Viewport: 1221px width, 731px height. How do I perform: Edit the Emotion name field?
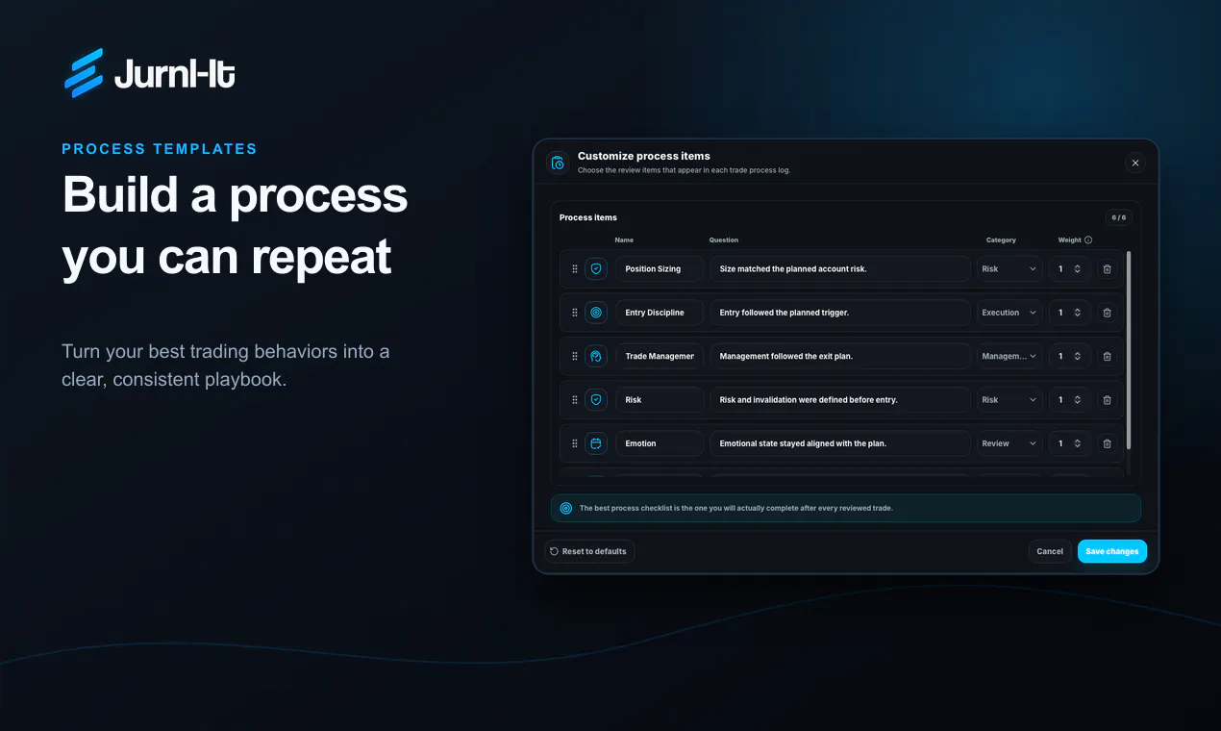tap(660, 443)
